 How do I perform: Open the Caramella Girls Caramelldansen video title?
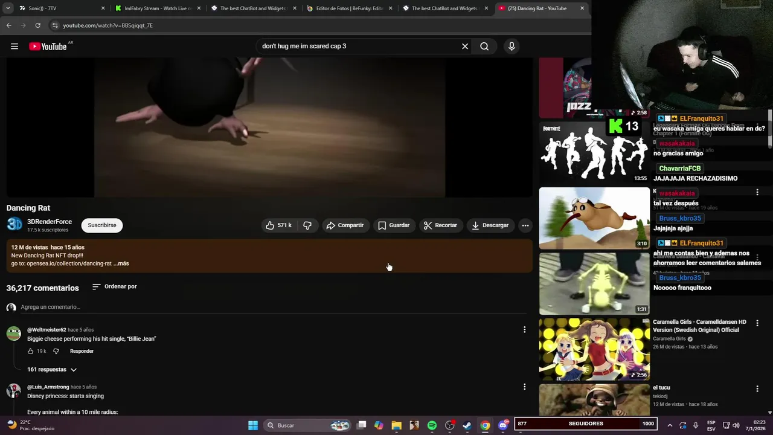[x=700, y=326]
